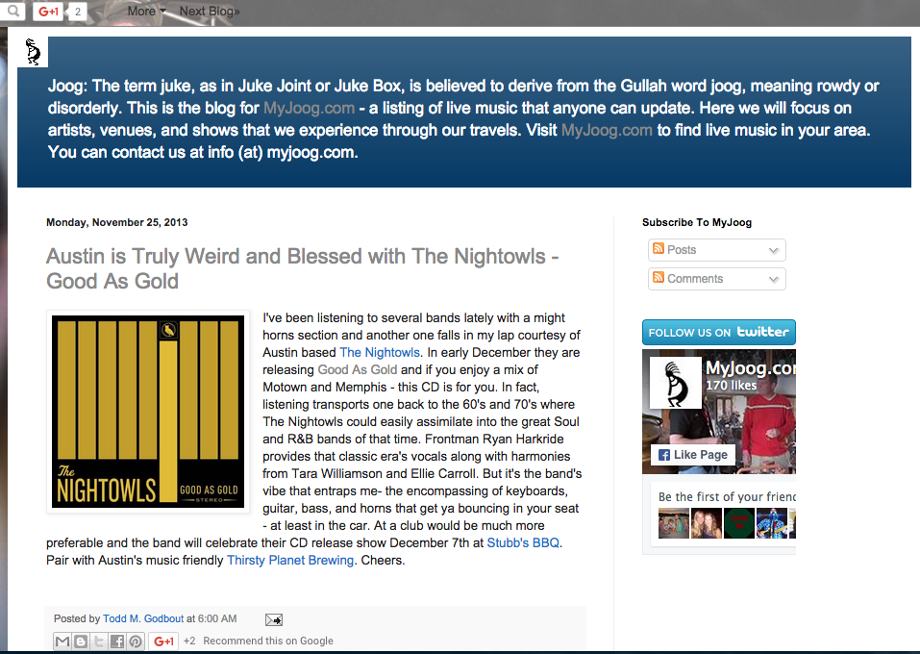
Task: Open first MyJoog.com link in header
Action: [x=309, y=108]
